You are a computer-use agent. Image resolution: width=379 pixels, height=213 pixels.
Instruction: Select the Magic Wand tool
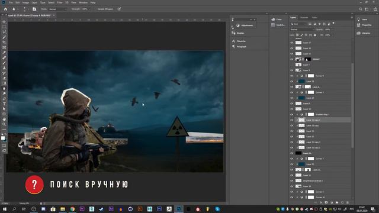(x=4, y=37)
